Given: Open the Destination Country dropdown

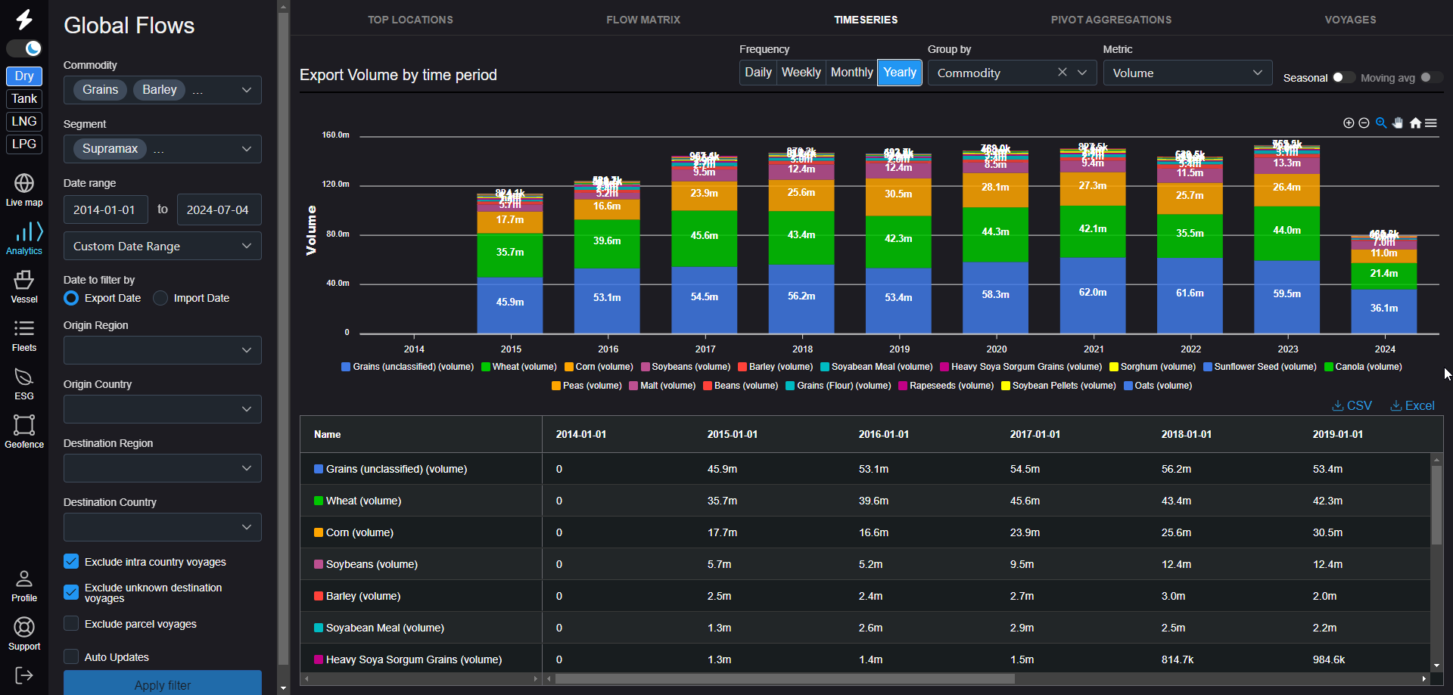Looking at the screenshot, I should tap(163, 527).
